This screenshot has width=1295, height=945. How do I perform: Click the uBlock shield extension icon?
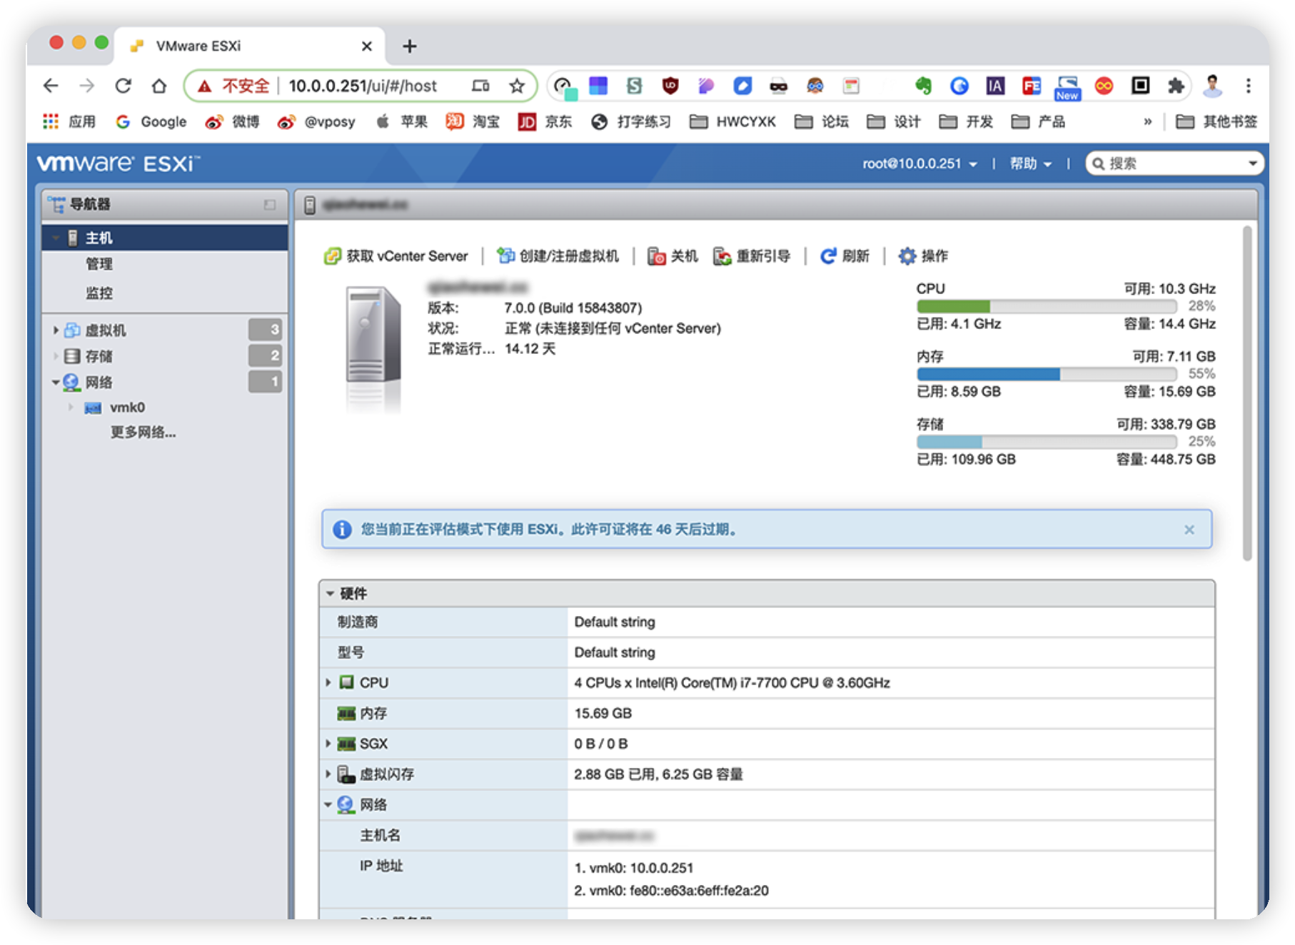coord(670,86)
